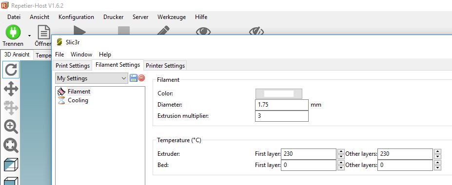The width and height of the screenshot is (452, 185).
Task: Open the Konfiguration menu
Action: coord(76,17)
